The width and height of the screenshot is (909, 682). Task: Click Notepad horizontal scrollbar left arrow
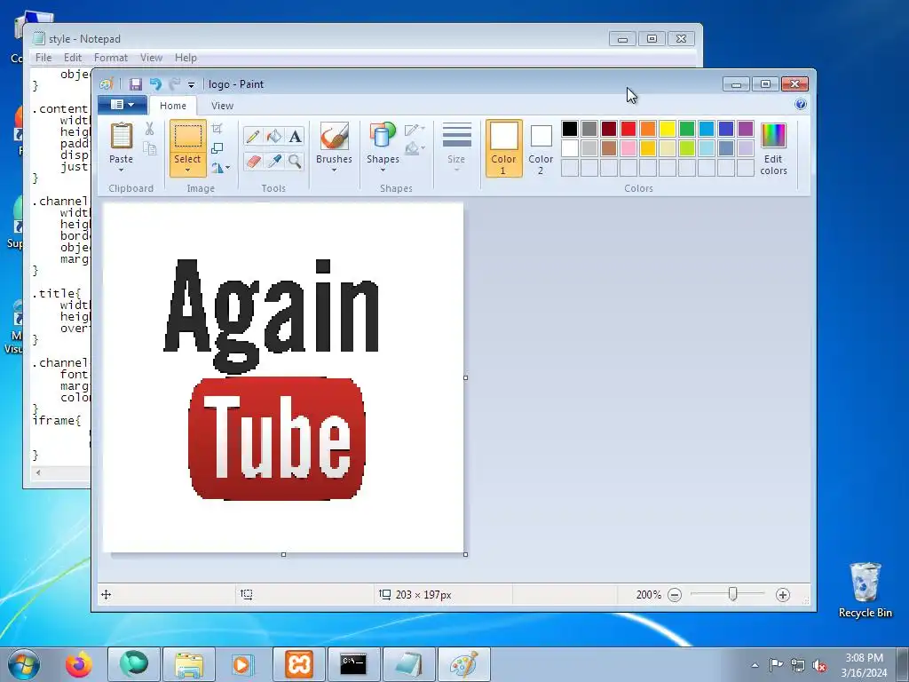38,473
